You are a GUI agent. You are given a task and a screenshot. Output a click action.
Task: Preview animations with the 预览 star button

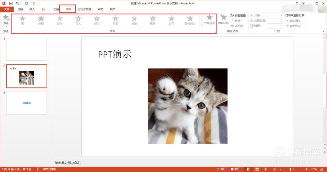[6, 19]
